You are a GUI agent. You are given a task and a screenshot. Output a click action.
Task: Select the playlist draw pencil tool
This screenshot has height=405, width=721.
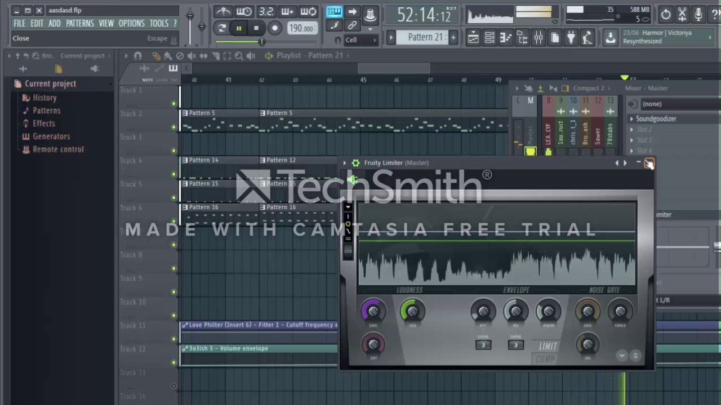pos(156,56)
